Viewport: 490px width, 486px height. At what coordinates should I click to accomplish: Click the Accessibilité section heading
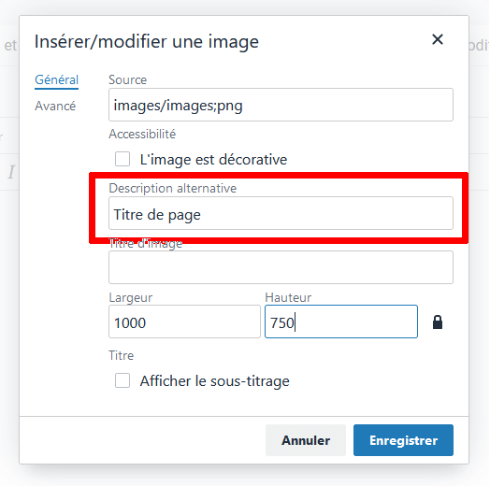[142, 134]
